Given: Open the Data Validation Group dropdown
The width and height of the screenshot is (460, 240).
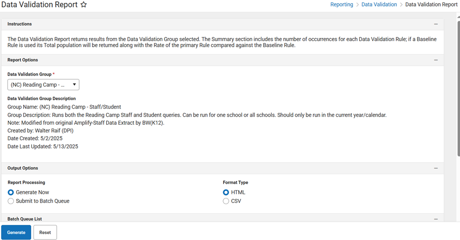Looking at the screenshot, I should [43, 85].
